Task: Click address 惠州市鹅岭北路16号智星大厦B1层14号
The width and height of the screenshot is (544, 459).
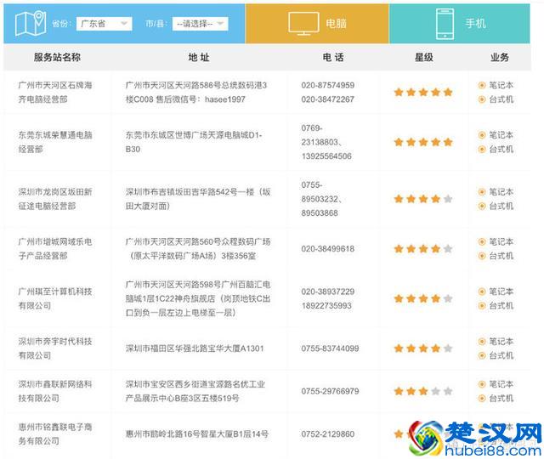Action: coord(196,434)
